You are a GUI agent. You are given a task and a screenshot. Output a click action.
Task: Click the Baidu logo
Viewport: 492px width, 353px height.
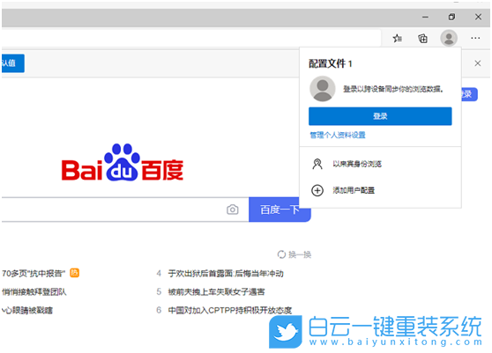click(x=123, y=162)
